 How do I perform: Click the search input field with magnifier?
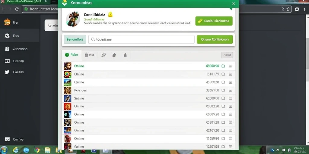point(142,39)
